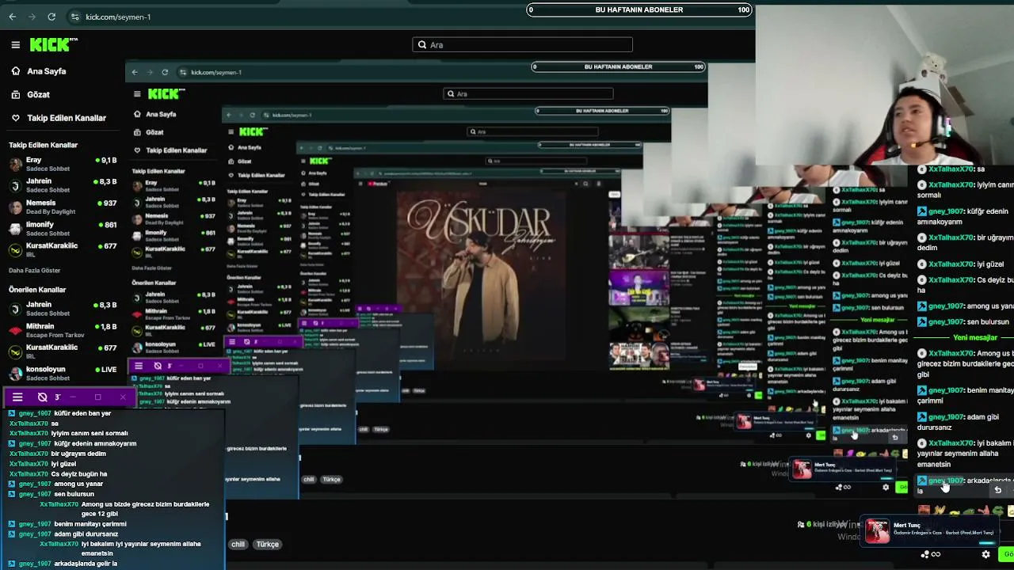Click the largest 'BU HAFTANIN ABONELER' progress bar
1014x570 pixels.
(x=640, y=9)
